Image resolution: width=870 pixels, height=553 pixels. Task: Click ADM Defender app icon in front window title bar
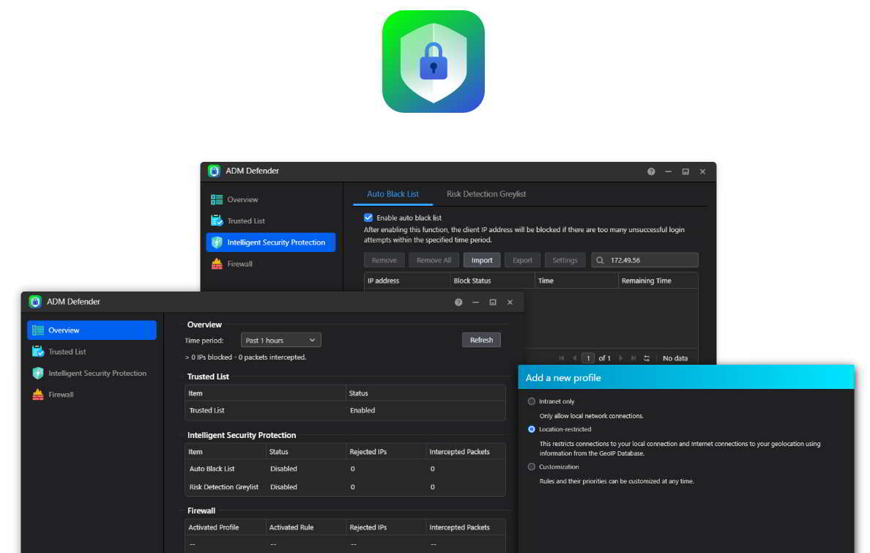(x=35, y=302)
